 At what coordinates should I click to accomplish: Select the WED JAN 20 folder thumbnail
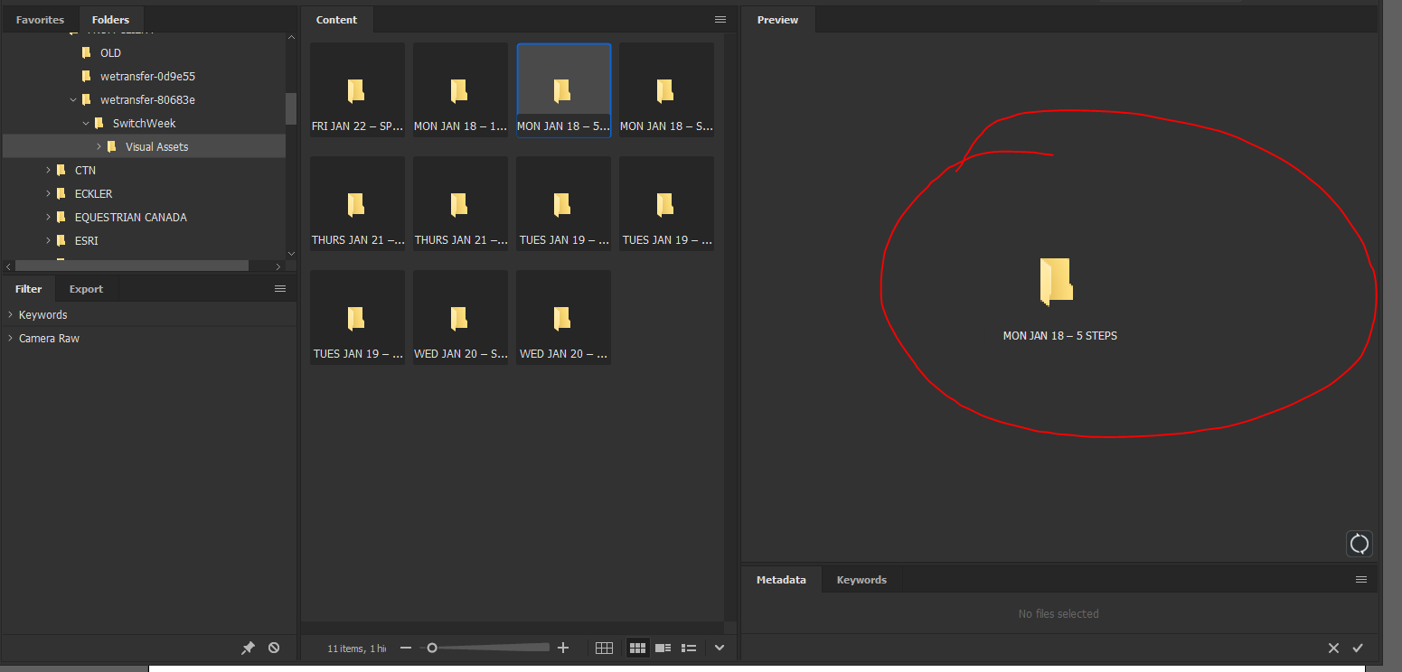460,317
